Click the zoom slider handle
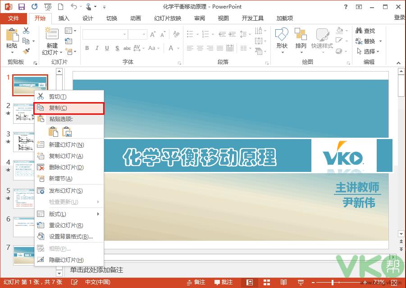 click(x=333, y=282)
